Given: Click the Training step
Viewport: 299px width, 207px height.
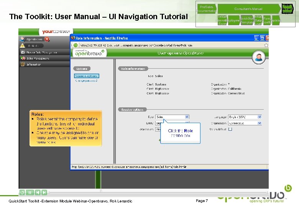Looking at the screenshot, I should 276,20.
